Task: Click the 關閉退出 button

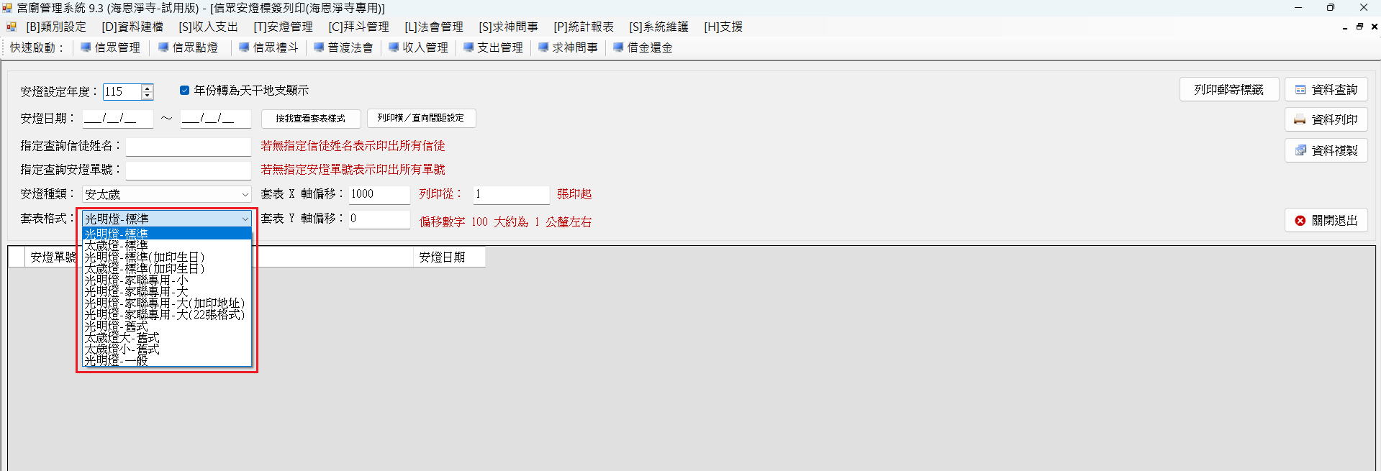Action: coord(1326,221)
